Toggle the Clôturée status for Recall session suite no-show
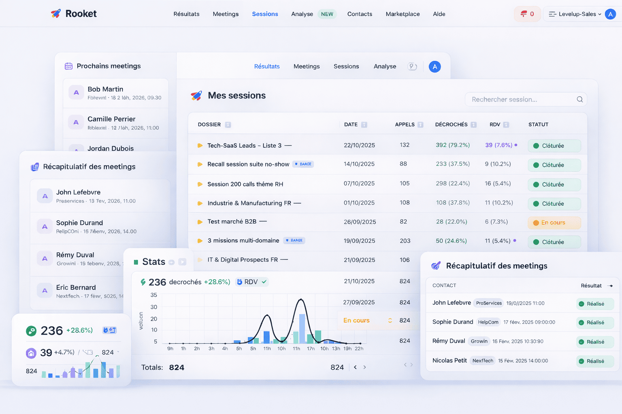This screenshot has width=622, height=414. (x=554, y=165)
